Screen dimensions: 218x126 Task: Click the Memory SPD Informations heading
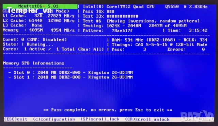click(34, 63)
